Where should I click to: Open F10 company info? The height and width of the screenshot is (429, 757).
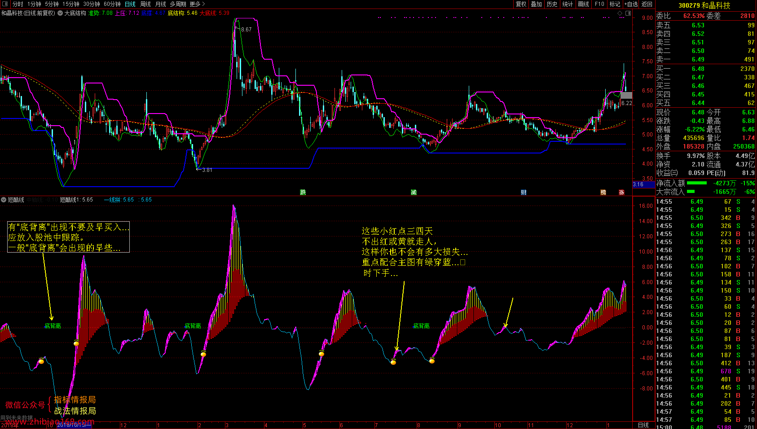[599, 4]
